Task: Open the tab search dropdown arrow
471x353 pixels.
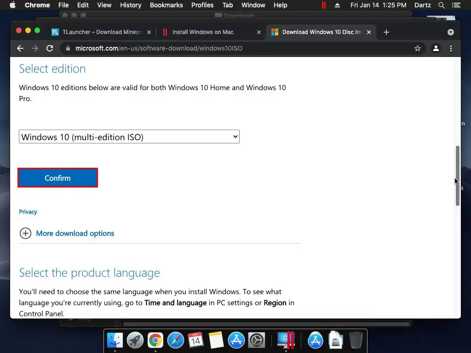Action: tap(451, 32)
